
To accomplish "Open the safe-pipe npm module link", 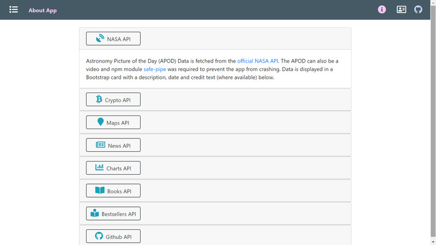I will (155, 69).
